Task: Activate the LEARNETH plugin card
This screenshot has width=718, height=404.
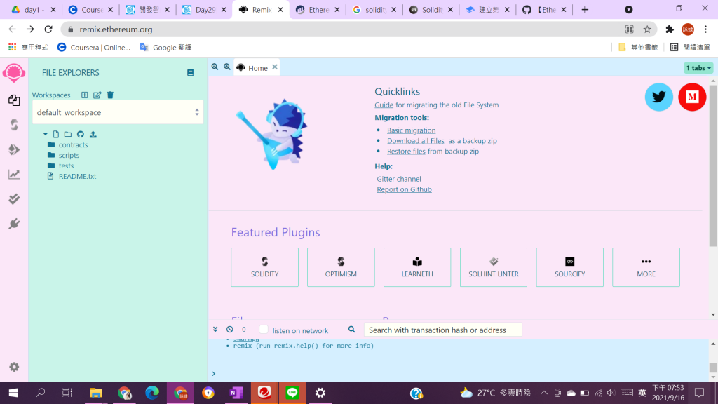Action: click(417, 267)
